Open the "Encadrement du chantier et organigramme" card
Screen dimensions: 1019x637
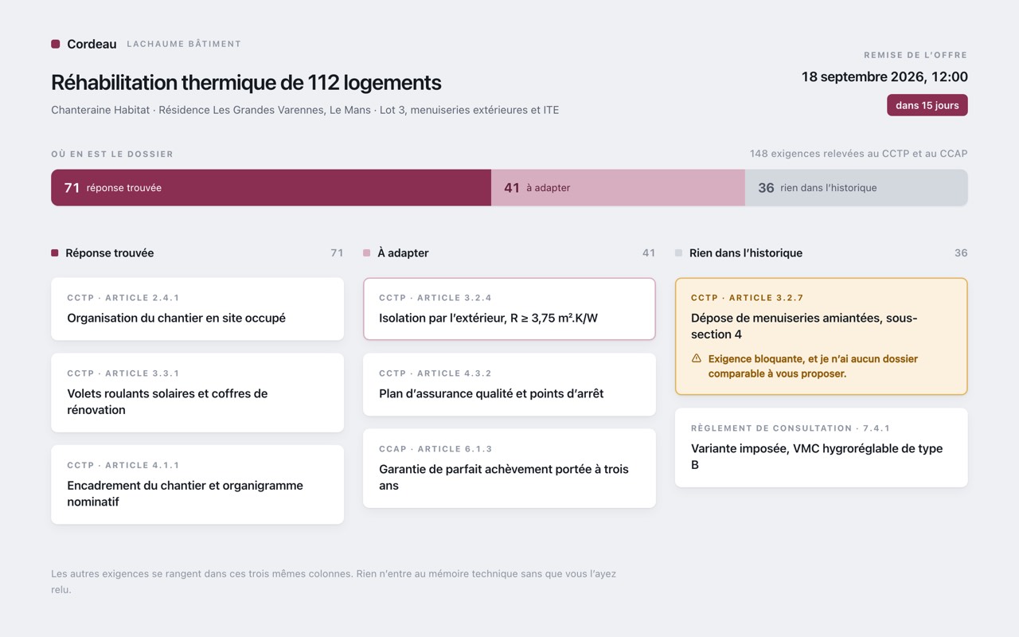pyautogui.click(x=197, y=484)
